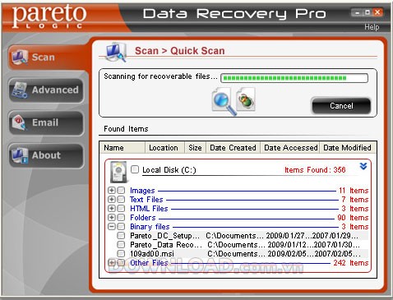Check the Images category checkbox
Viewport: 393px width, 300px height.
[121, 190]
